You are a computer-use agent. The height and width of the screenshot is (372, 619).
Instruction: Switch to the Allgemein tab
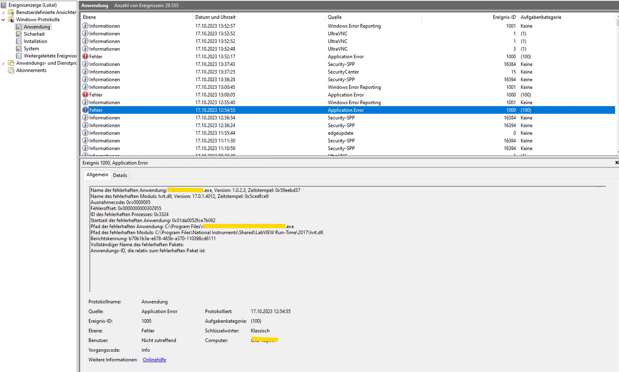(97, 175)
